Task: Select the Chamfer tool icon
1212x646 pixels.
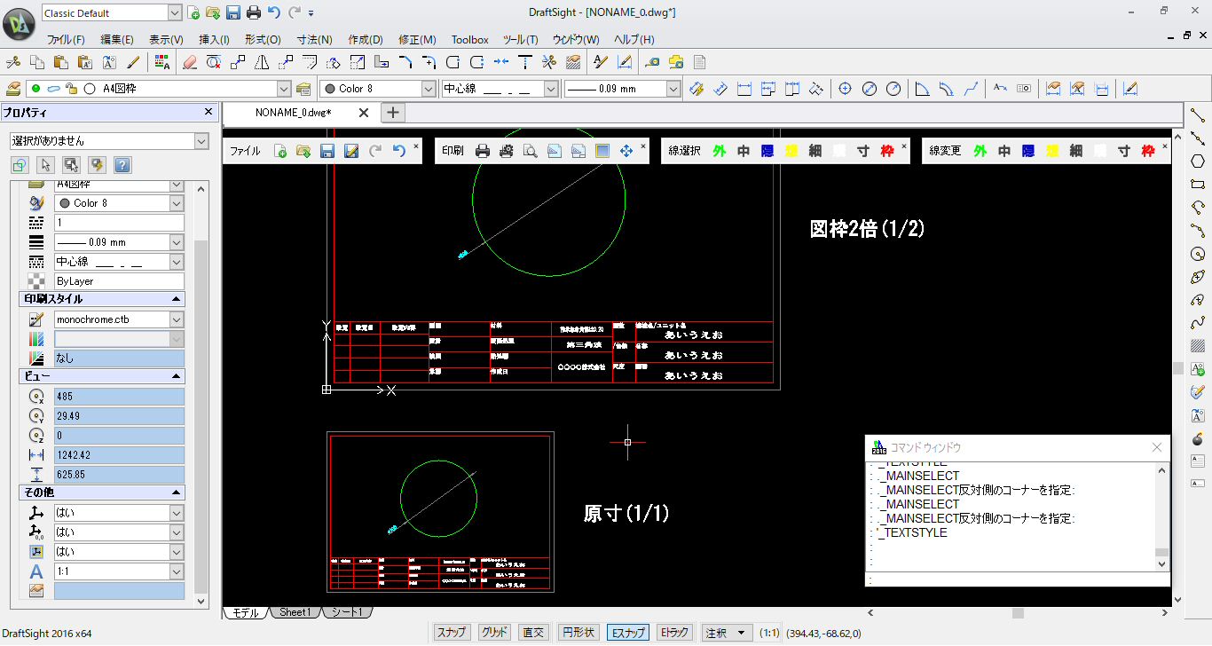Action: tap(405, 62)
